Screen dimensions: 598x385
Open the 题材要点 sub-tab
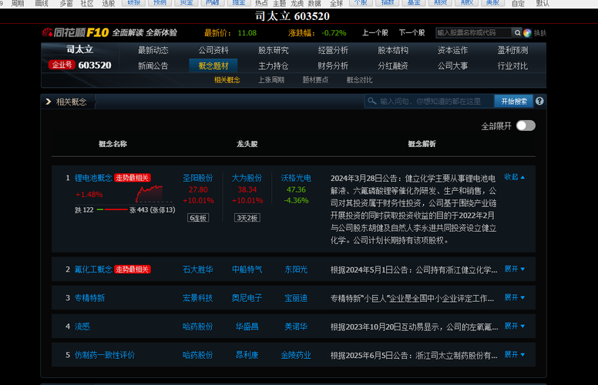click(315, 80)
